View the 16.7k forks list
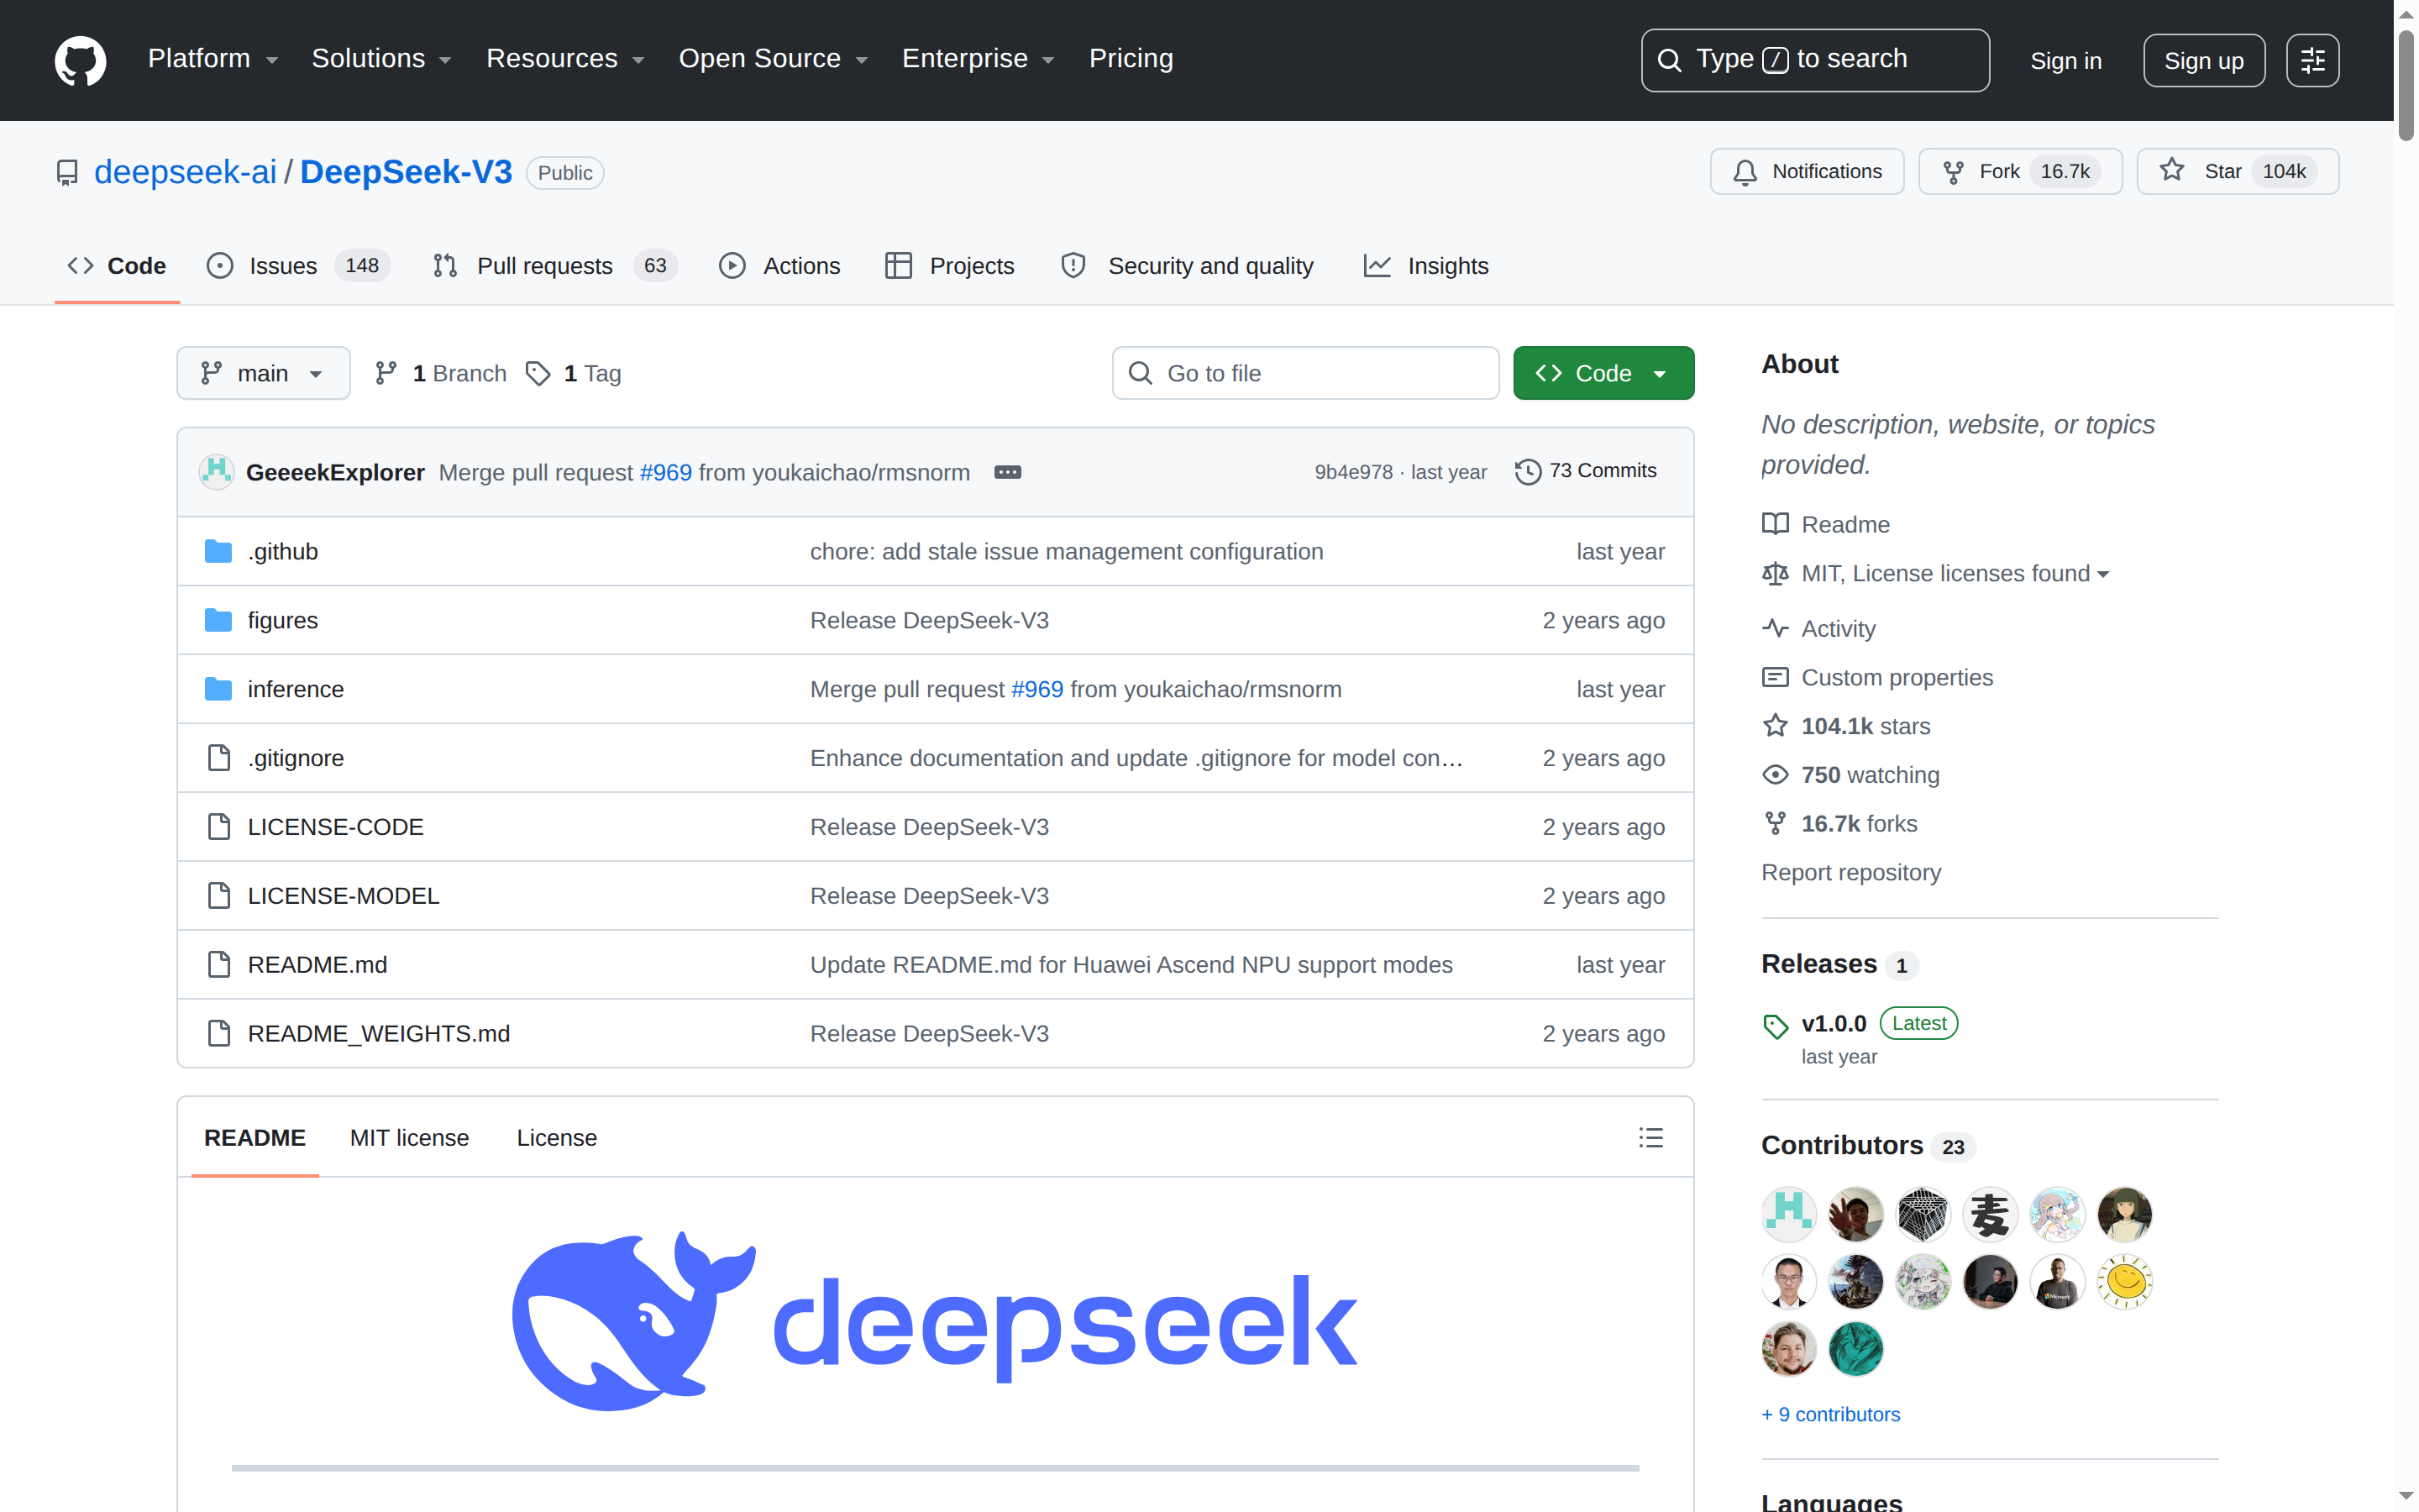Viewport: 2419px width, 1512px height. [x=1839, y=824]
